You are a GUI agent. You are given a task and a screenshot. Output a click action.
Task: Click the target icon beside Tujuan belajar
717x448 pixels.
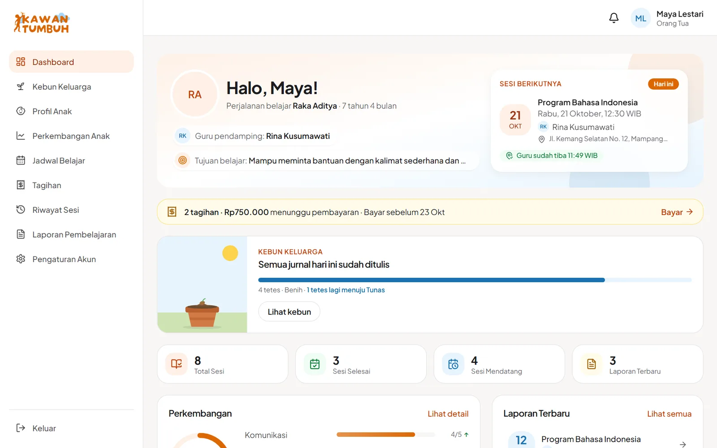(x=182, y=160)
